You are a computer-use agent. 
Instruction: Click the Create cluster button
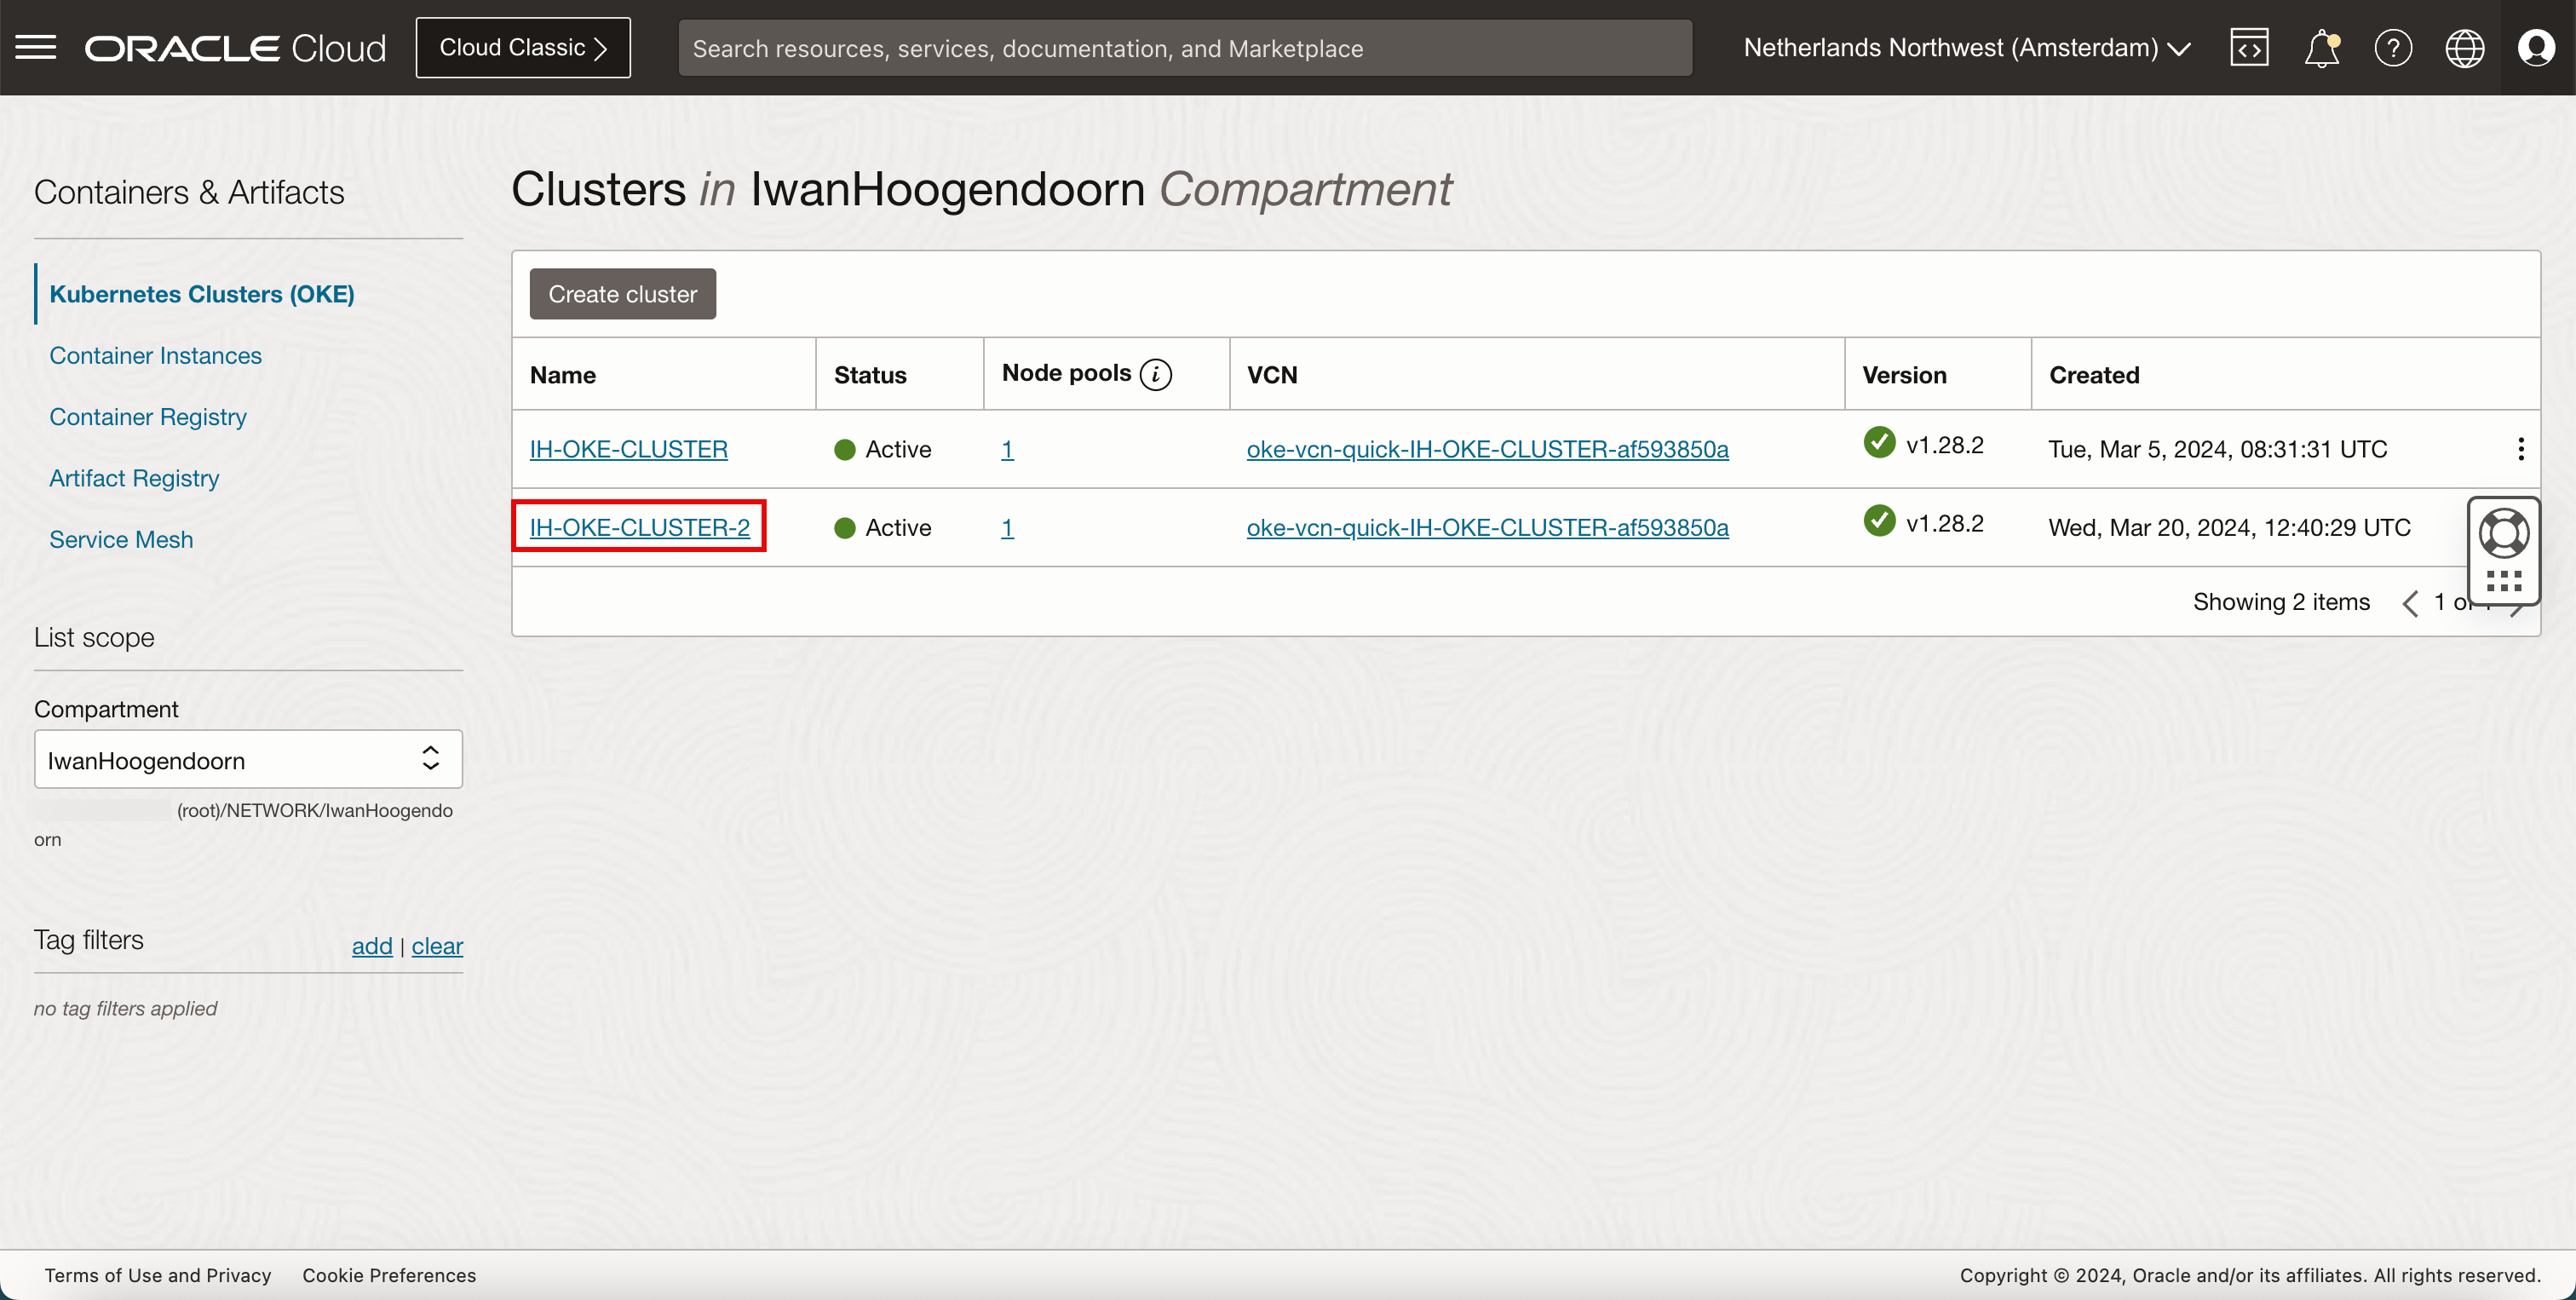(622, 294)
